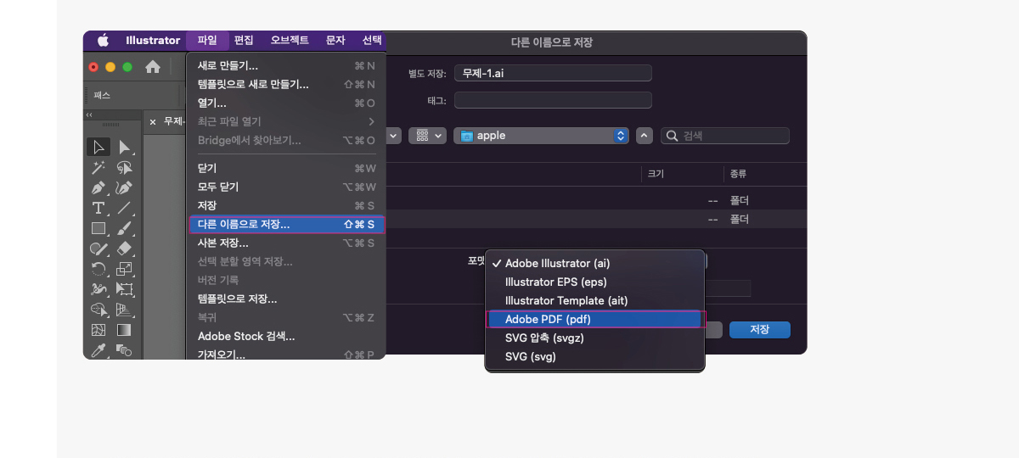
Task: Select the Paintbrush tool
Action: [125, 228]
